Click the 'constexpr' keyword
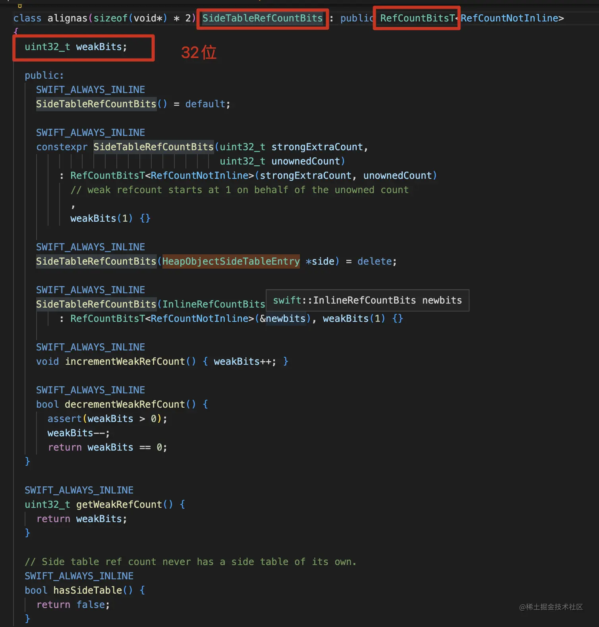Image resolution: width=599 pixels, height=627 pixels. (x=62, y=147)
